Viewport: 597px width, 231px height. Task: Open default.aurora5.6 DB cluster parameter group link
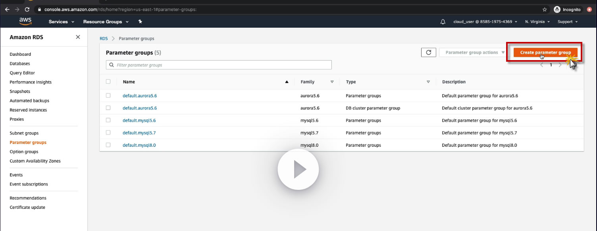tap(140, 108)
